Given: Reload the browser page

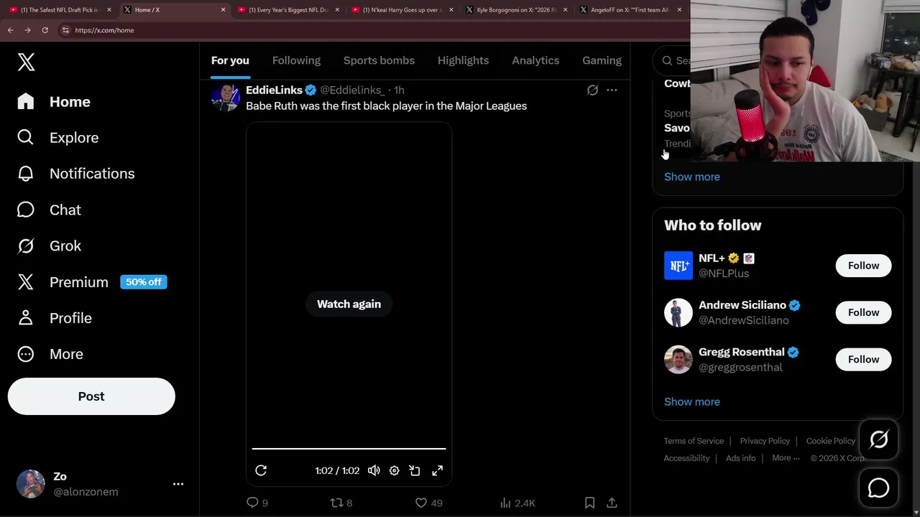Looking at the screenshot, I should click(x=45, y=30).
